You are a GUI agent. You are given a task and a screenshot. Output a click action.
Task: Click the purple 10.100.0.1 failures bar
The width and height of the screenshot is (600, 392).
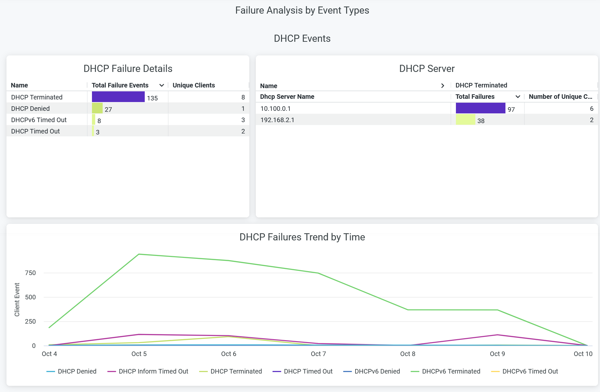480,108
